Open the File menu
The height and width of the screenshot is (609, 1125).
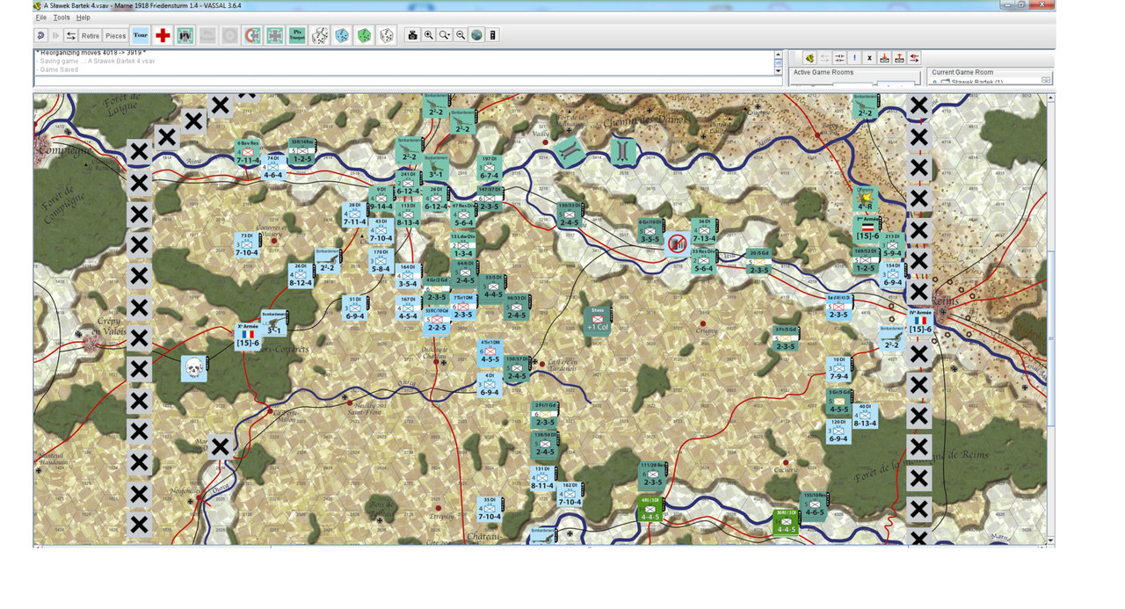40,18
